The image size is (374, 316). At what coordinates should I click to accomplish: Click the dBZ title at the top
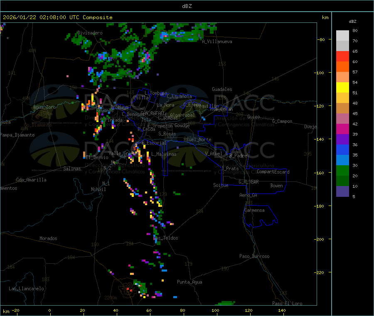click(x=187, y=6)
